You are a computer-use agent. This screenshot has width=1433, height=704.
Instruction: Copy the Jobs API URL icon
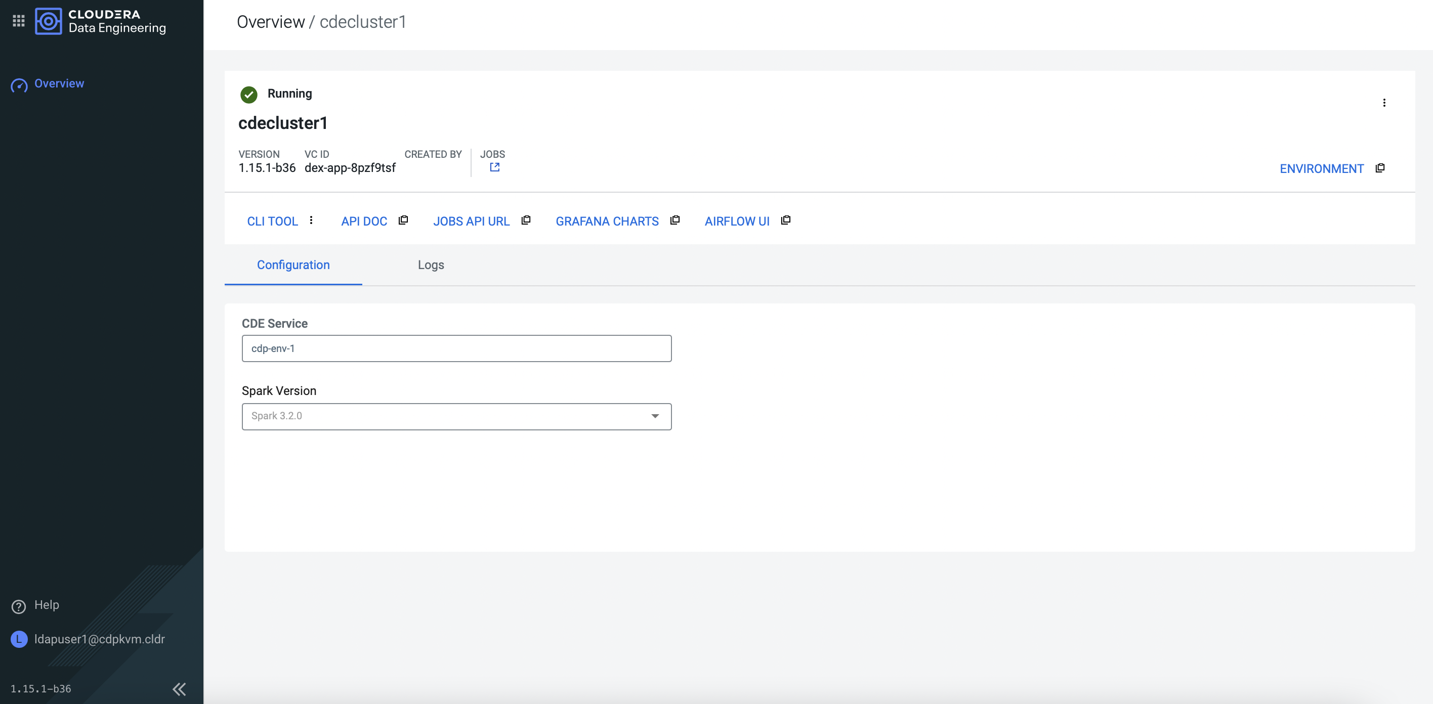tap(526, 220)
